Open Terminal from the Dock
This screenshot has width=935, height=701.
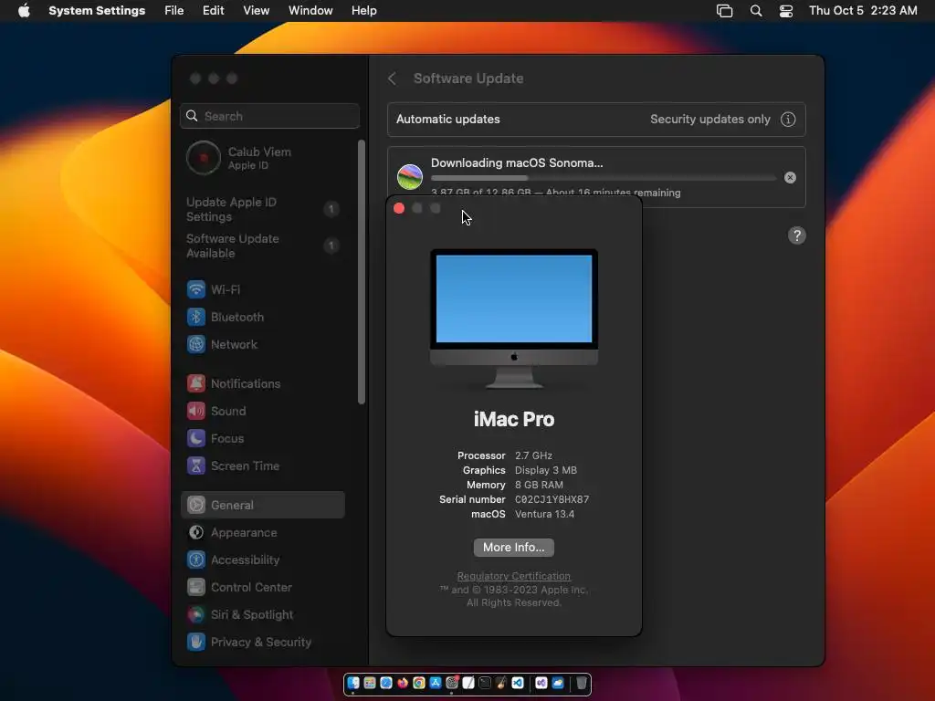coord(485,683)
